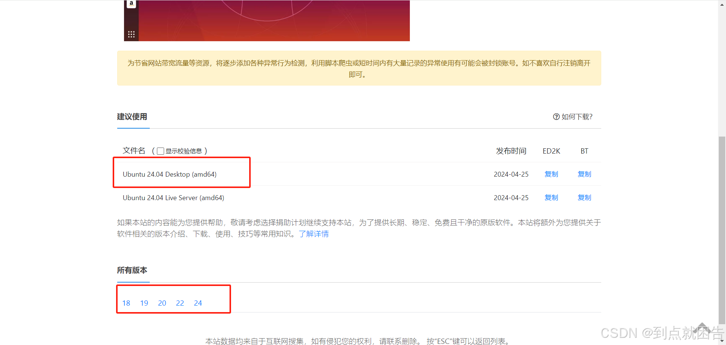This screenshot has height=345, width=726.
Task: Click the question mark help icon
Action: (556, 117)
